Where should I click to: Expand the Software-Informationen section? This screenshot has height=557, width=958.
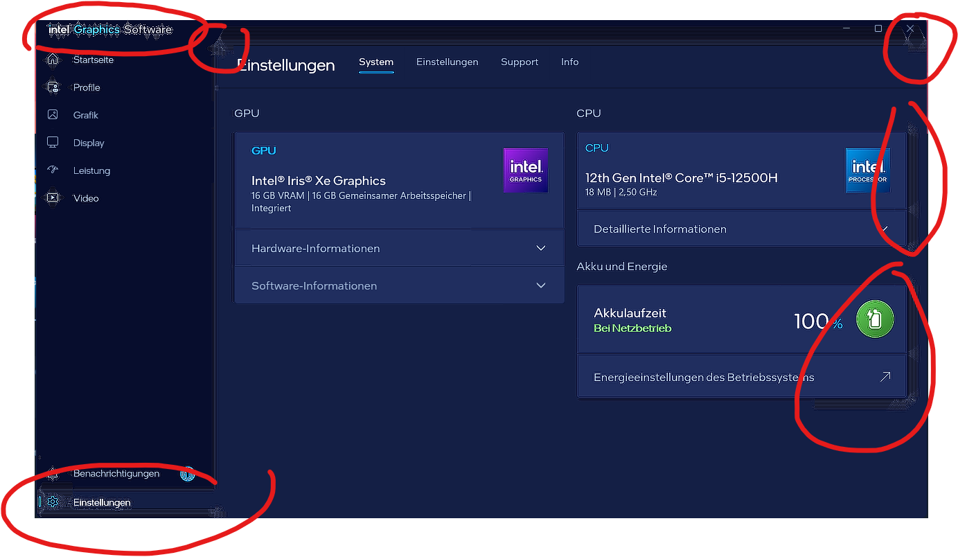(400, 285)
